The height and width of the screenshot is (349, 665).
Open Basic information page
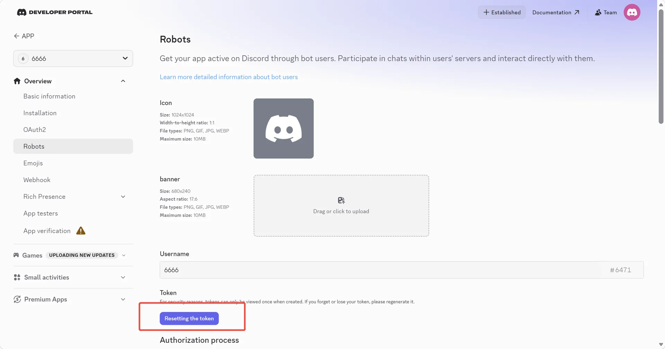tap(49, 96)
